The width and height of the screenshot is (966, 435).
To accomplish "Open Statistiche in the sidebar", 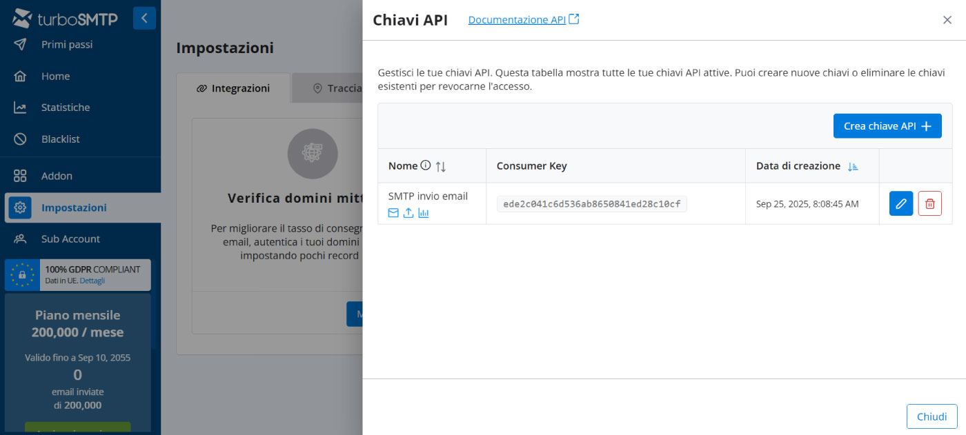I will (66, 108).
